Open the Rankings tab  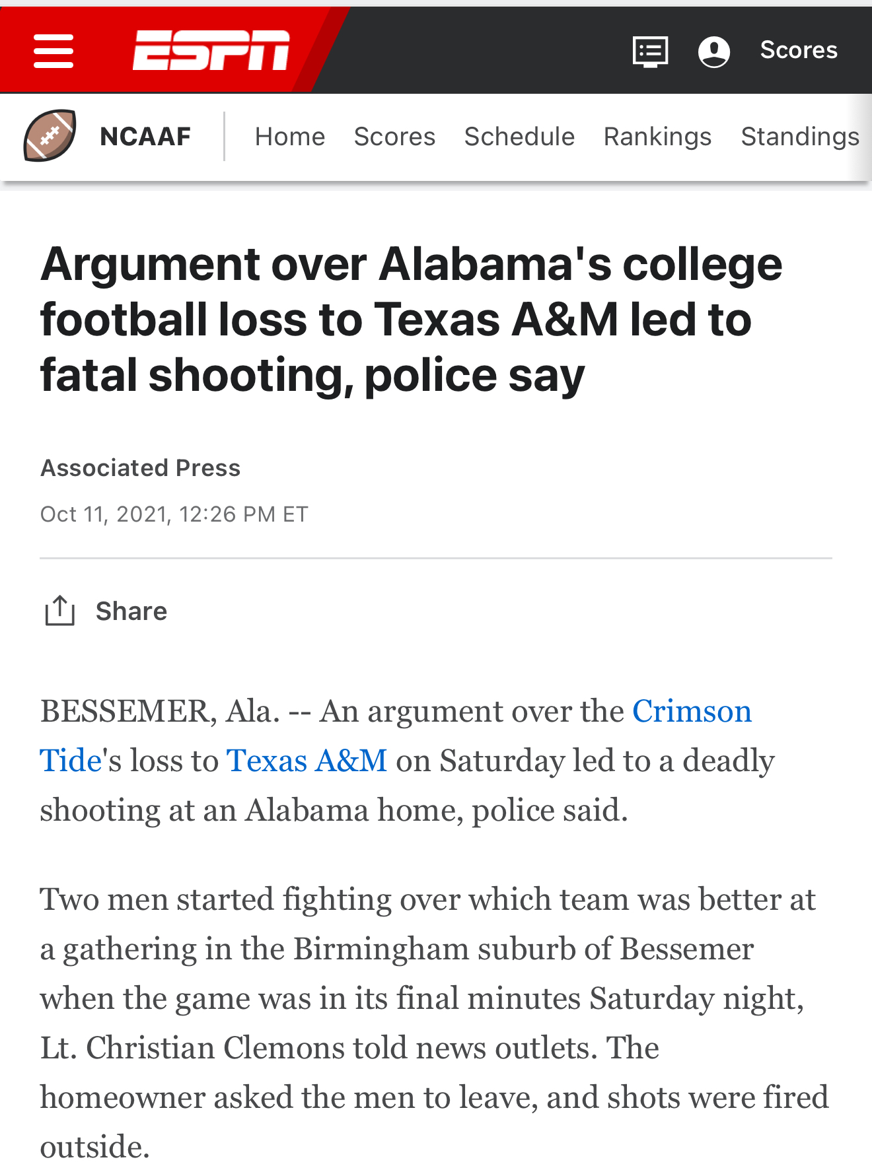657,137
